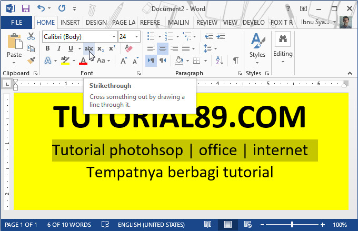This screenshot has width=358, height=231.
Task: Toggle Strikethrough on selected text
Action: pos(89,48)
